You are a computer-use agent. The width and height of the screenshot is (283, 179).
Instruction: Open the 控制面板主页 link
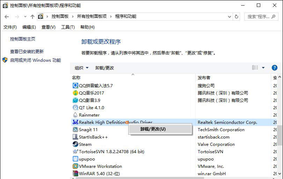[23, 39]
